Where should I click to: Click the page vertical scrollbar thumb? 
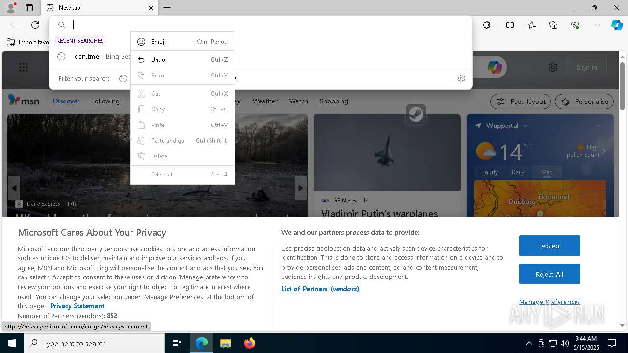coord(622,86)
